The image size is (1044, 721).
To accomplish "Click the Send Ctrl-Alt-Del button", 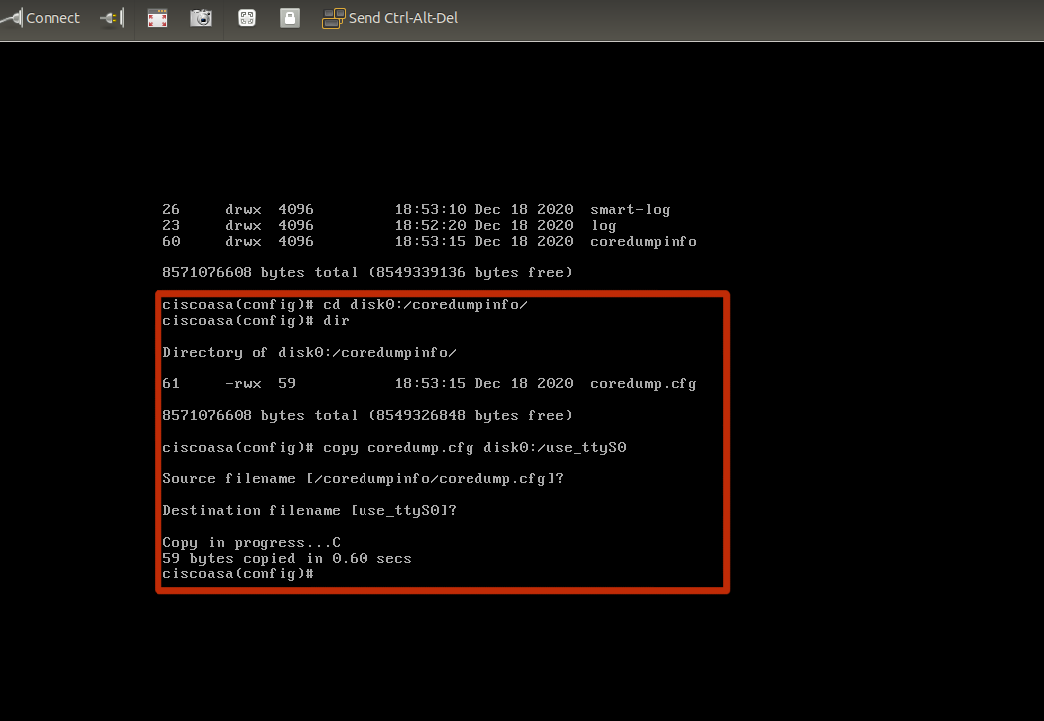I will [389, 18].
